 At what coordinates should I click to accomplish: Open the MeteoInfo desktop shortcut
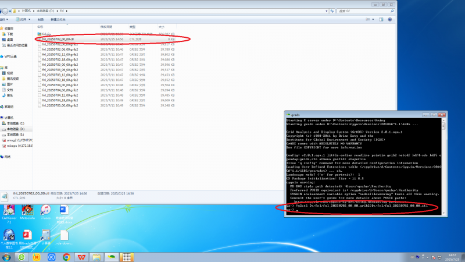27,211
